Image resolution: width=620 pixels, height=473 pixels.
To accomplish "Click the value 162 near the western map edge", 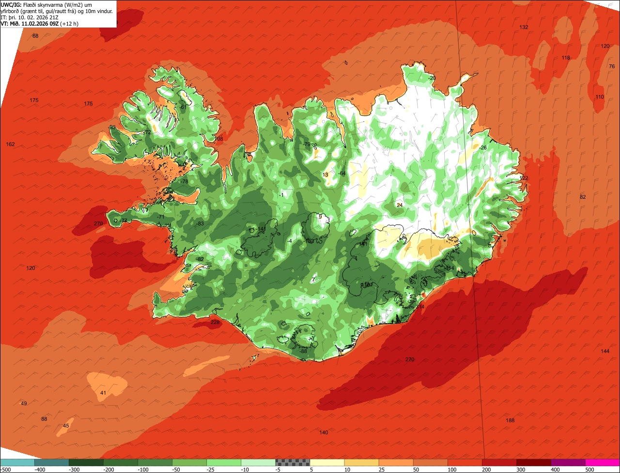I will click(10, 144).
